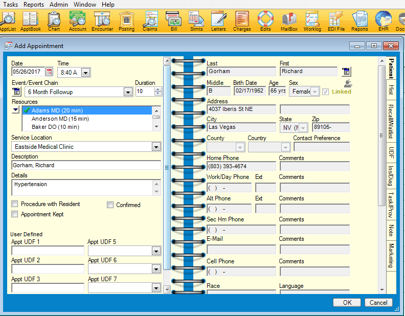Open the Account toolbar icon
This screenshot has width=405, height=316.
point(78,21)
